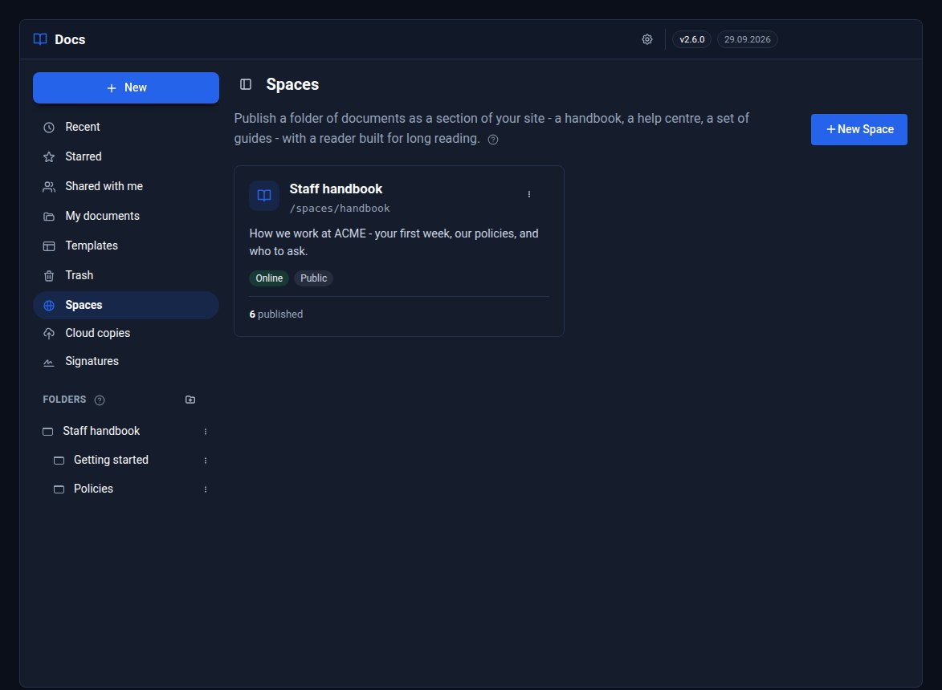
Task: Click the 29.09.2026 date badge
Action: coord(748,39)
